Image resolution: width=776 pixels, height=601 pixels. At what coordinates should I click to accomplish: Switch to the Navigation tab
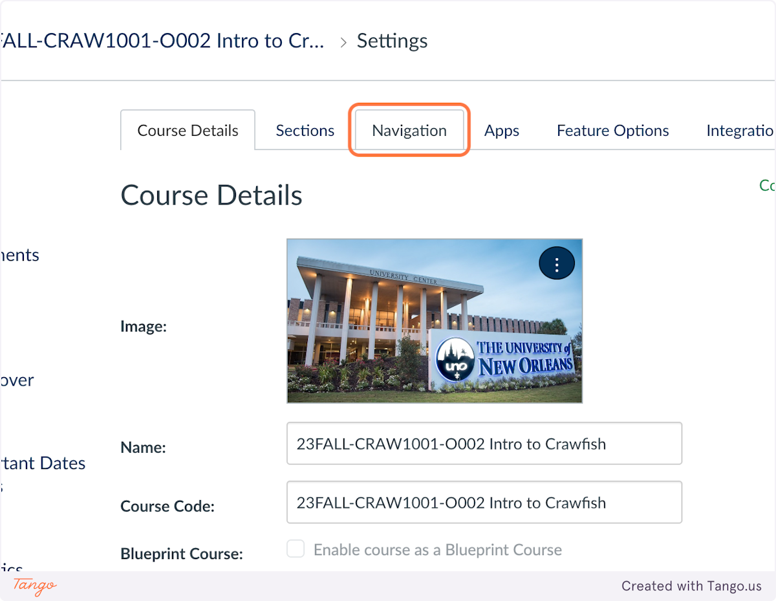pos(409,130)
